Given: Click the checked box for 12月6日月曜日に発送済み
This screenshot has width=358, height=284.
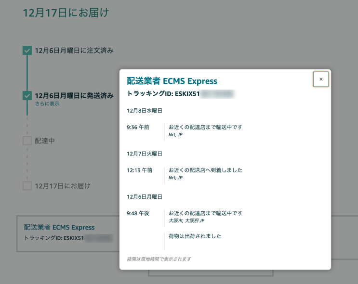Looking at the screenshot, I should (27, 96).
